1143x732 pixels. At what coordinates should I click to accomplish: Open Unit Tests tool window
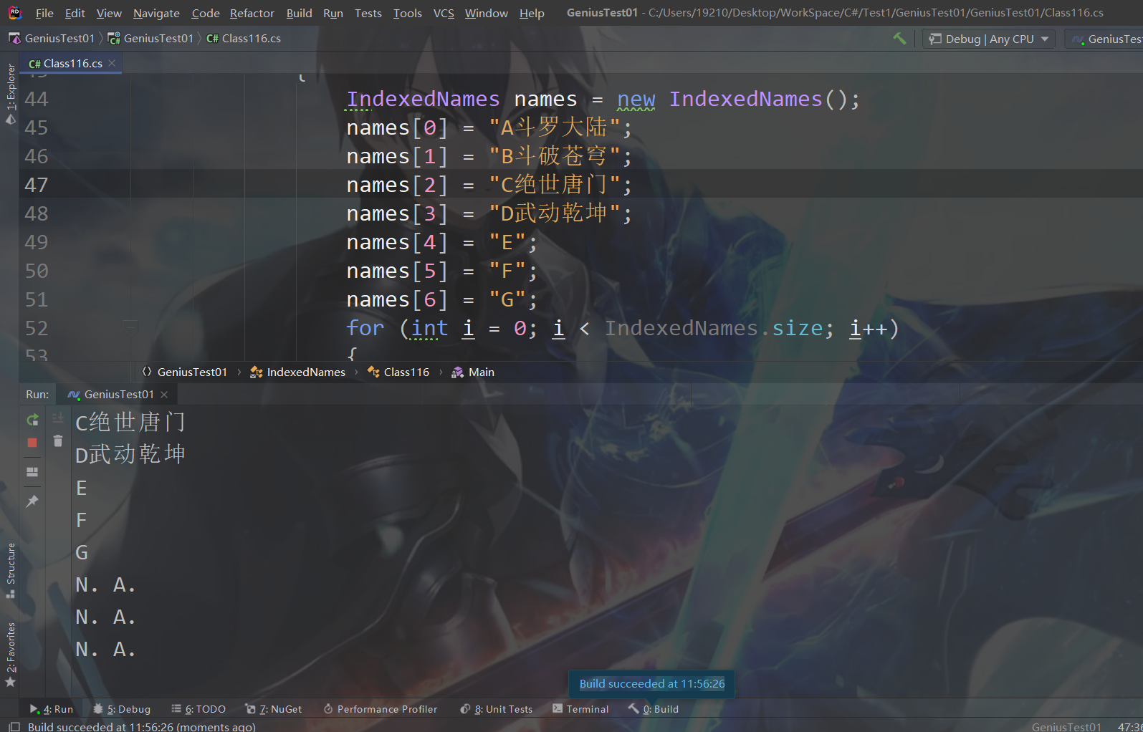coord(497,709)
